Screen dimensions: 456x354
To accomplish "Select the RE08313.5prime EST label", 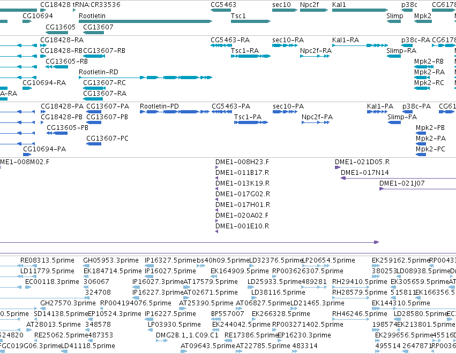I will pyautogui.click(x=47, y=260).
